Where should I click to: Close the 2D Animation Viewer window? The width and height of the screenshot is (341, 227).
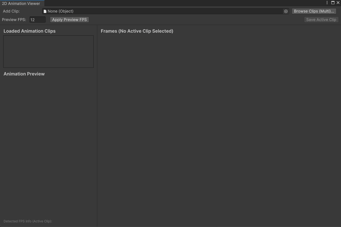click(x=338, y=3)
